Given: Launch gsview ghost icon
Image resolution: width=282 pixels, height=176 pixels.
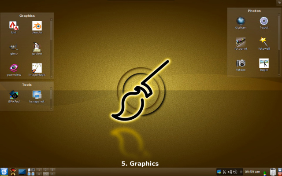Looking at the screenshot, I should click(37, 47).
